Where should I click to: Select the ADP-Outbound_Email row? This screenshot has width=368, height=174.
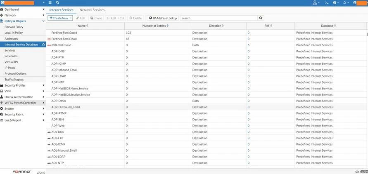pyautogui.click(x=206, y=107)
